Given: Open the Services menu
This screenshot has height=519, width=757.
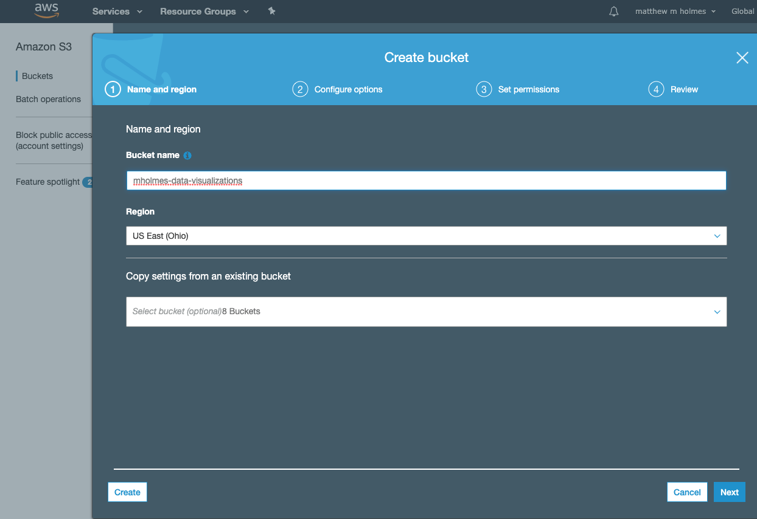Looking at the screenshot, I should 117,12.
